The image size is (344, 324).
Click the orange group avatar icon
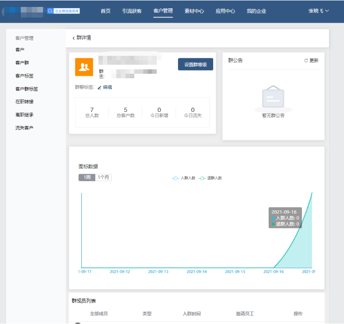point(84,67)
